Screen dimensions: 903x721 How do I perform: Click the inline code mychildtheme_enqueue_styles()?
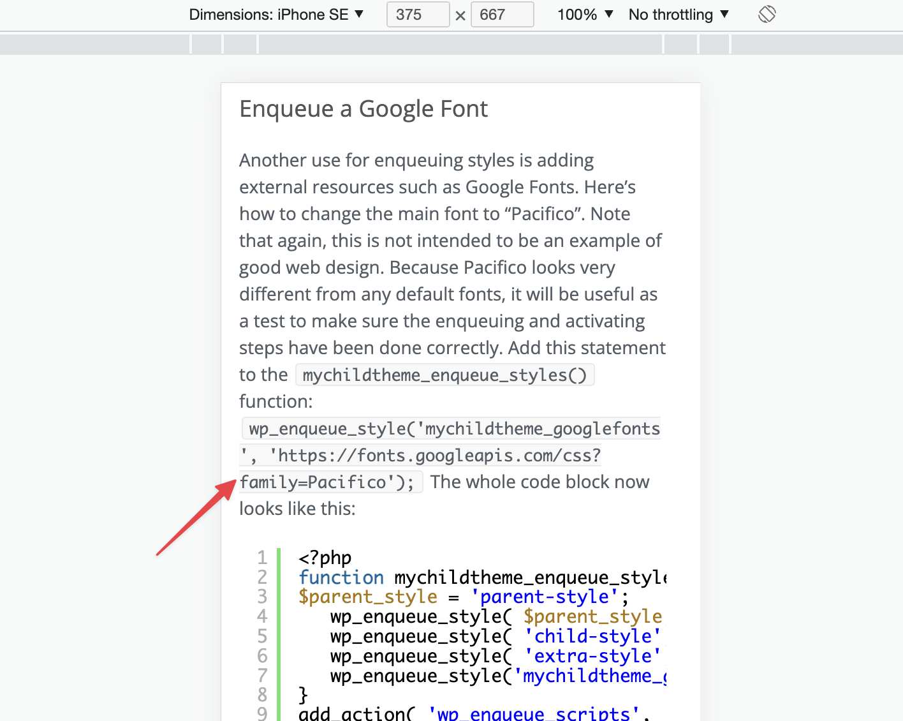[x=445, y=375]
